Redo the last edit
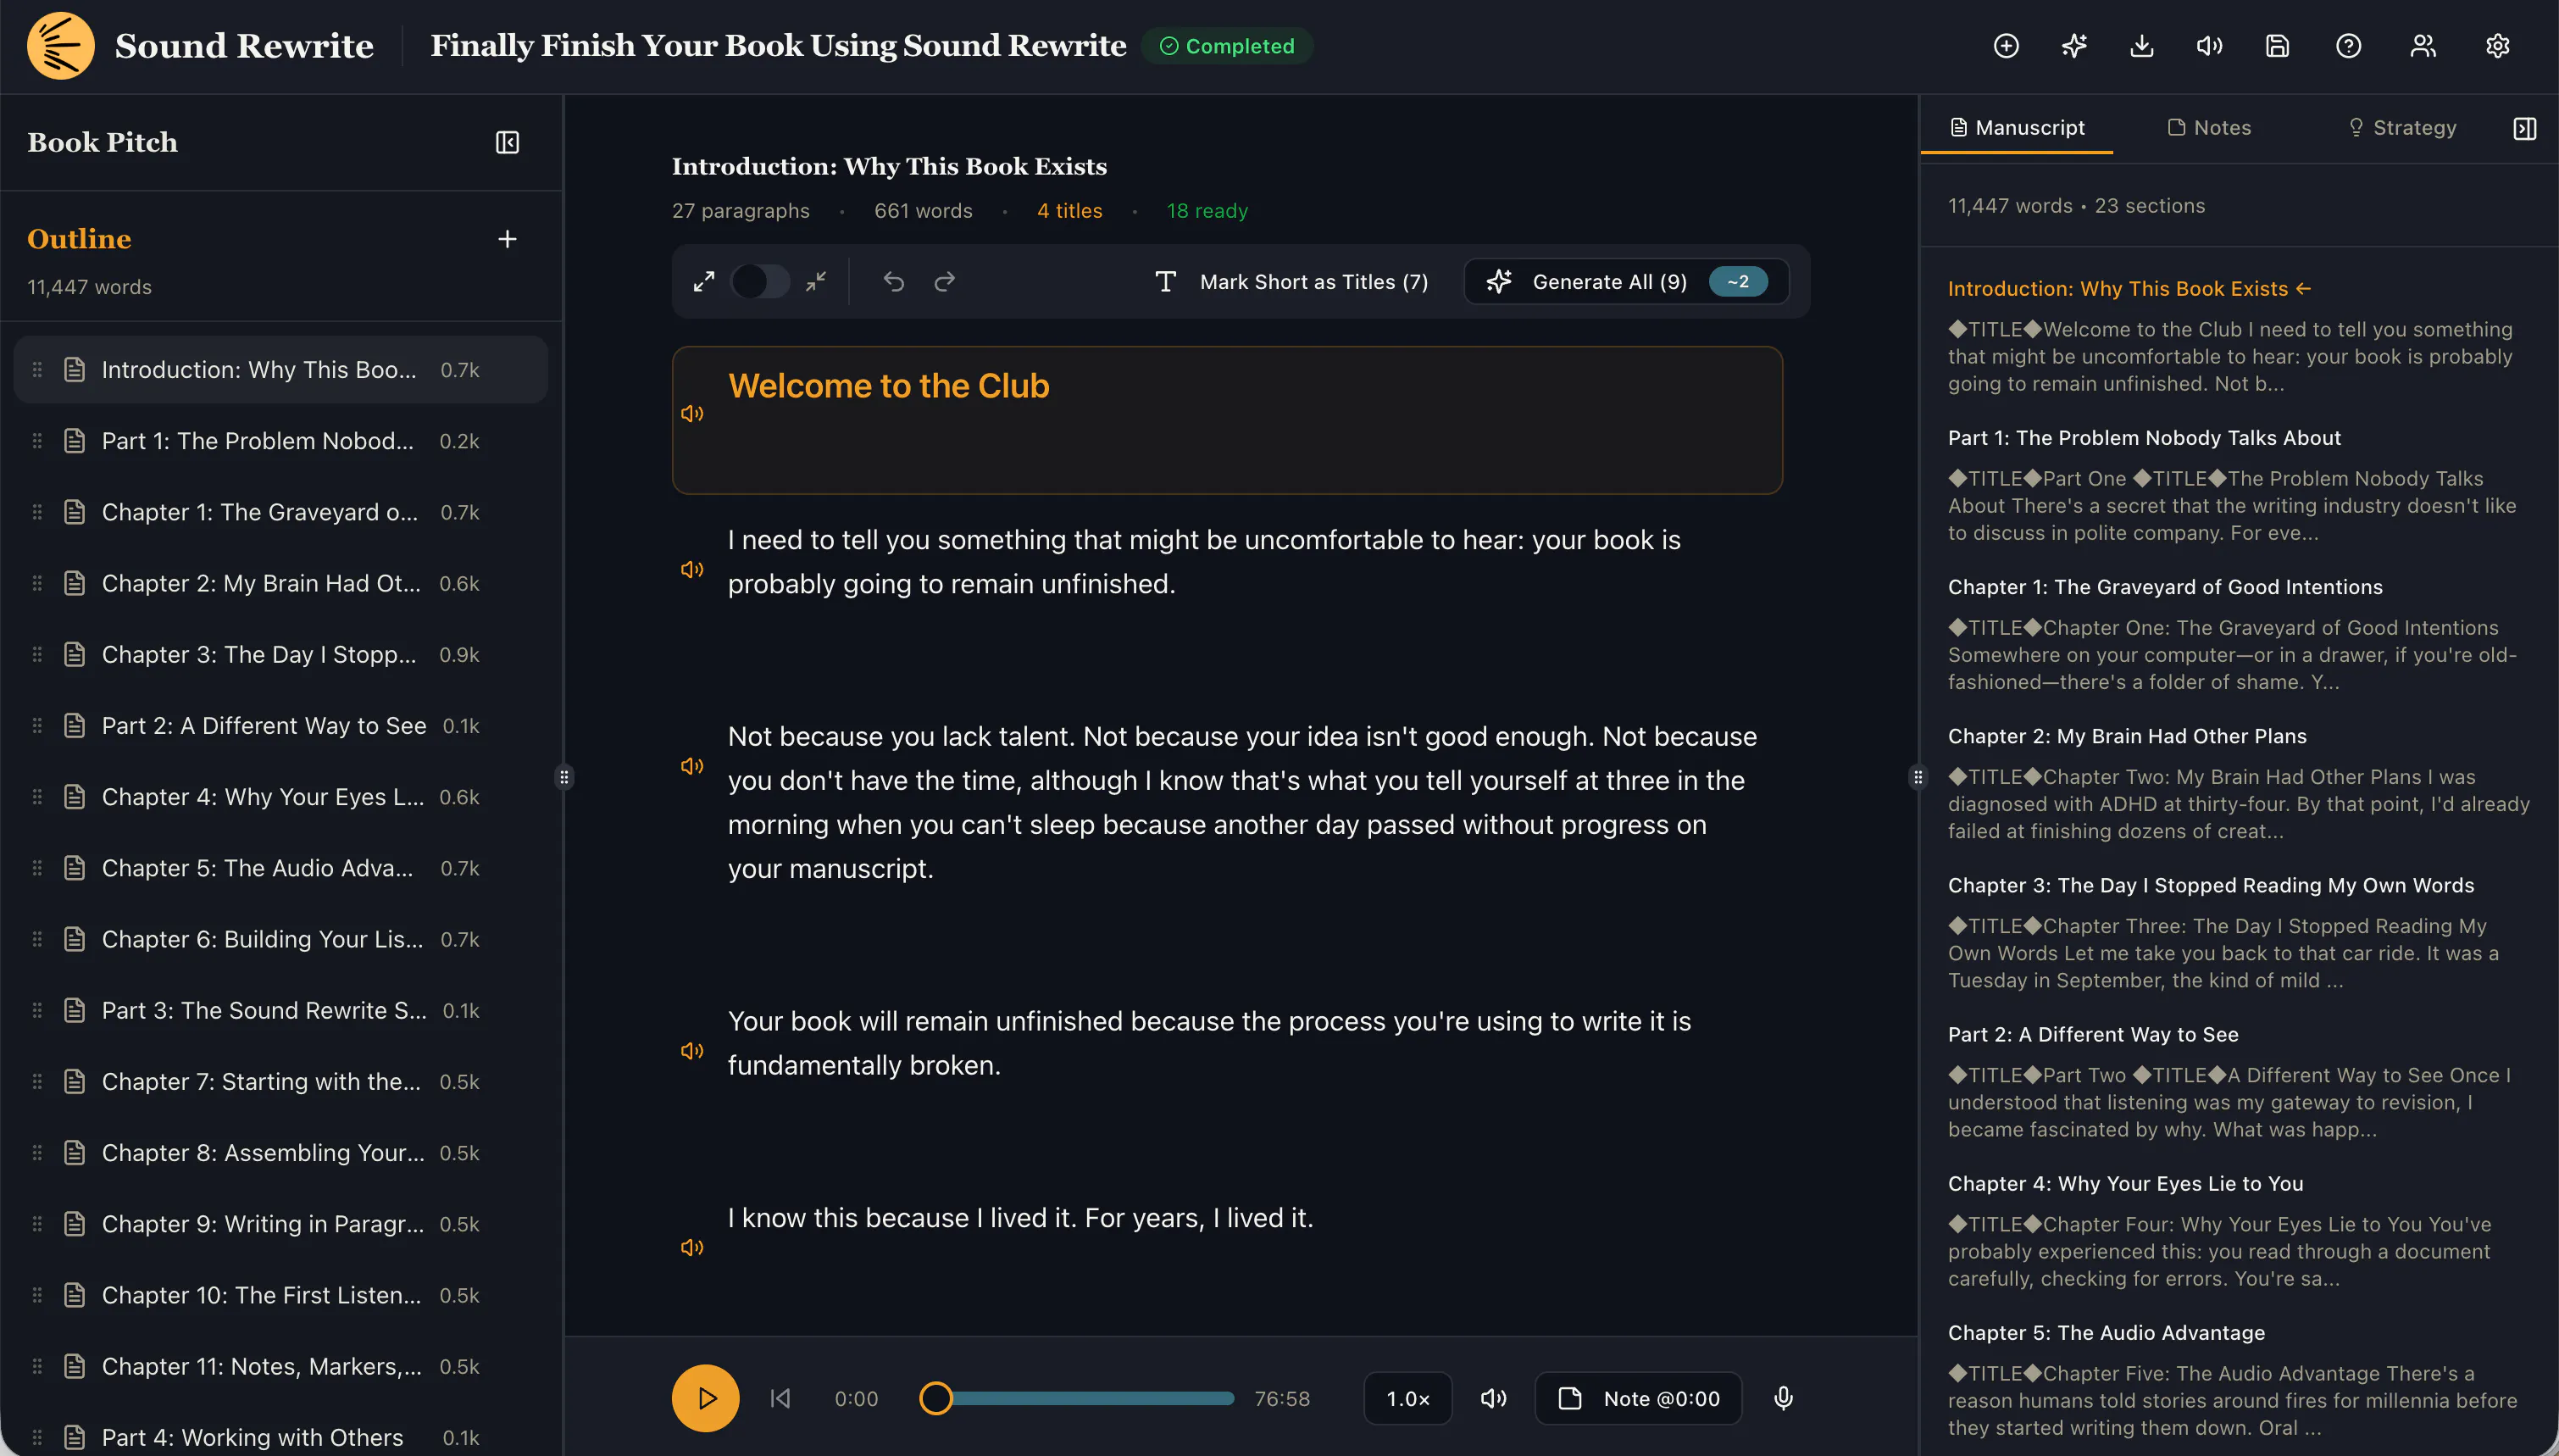Image resolution: width=2559 pixels, height=1456 pixels. pyautogui.click(x=945, y=282)
